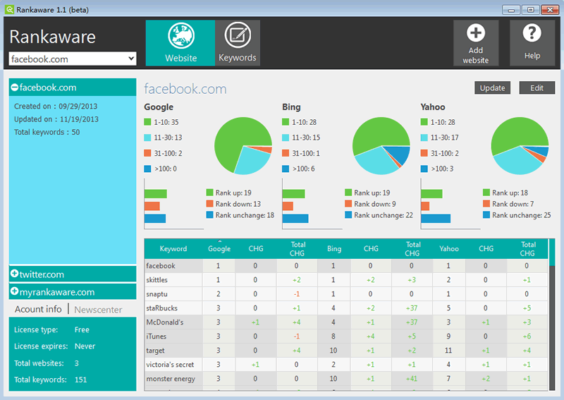Sort the table by the Google column header
This screenshot has width=564, height=400.
219,248
